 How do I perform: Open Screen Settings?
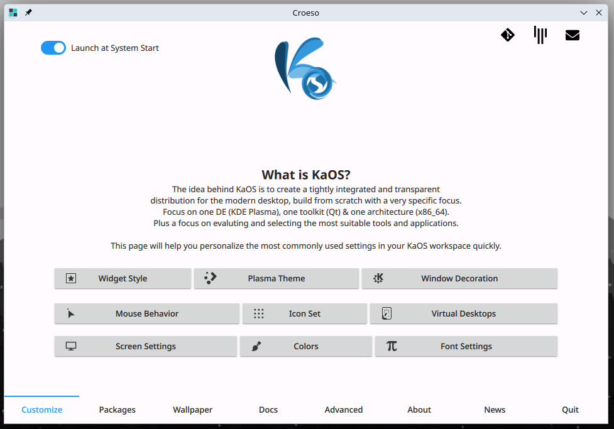pos(146,346)
